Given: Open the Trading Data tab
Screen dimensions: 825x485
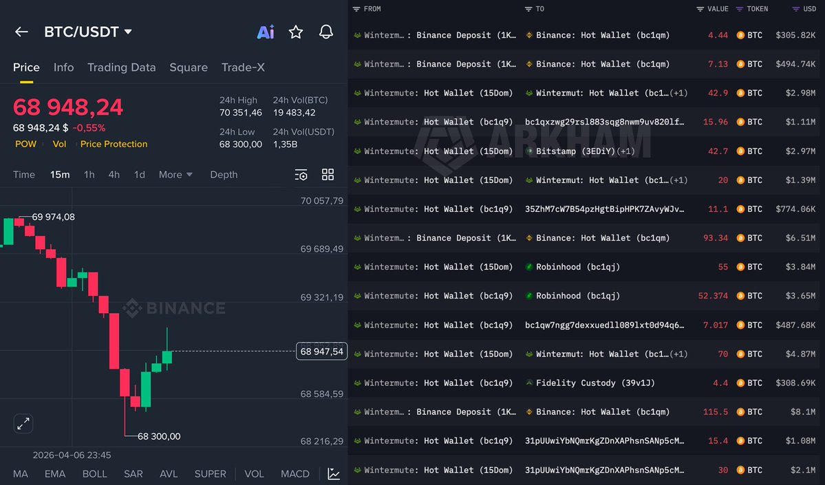Looking at the screenshot, I should [122, 67].
